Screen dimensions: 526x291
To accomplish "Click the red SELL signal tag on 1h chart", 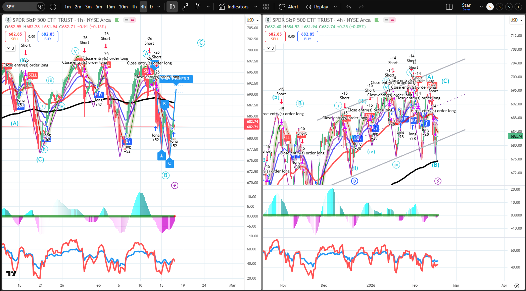I will click(x=33, y=75).
